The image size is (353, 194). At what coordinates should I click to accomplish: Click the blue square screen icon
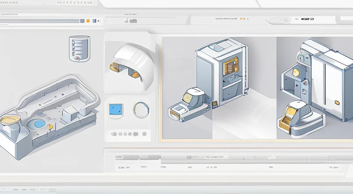[x=115, y=110]
